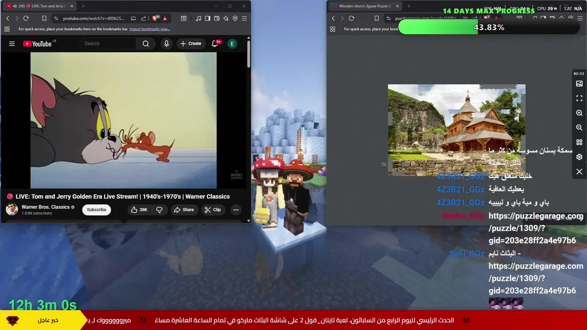The height and width of the screenshot is (330, 587).
Task: Start voice search with microphone icon
Action: click(166, 44)
